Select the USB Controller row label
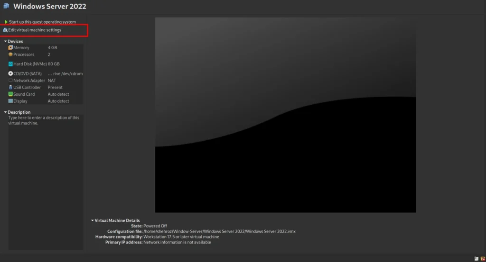The height and width of the screenshot is (262, 486). pos(27,87)
